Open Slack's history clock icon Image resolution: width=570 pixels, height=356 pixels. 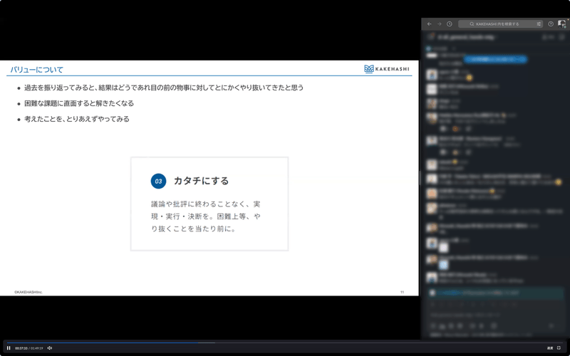(x=450, y=24)
